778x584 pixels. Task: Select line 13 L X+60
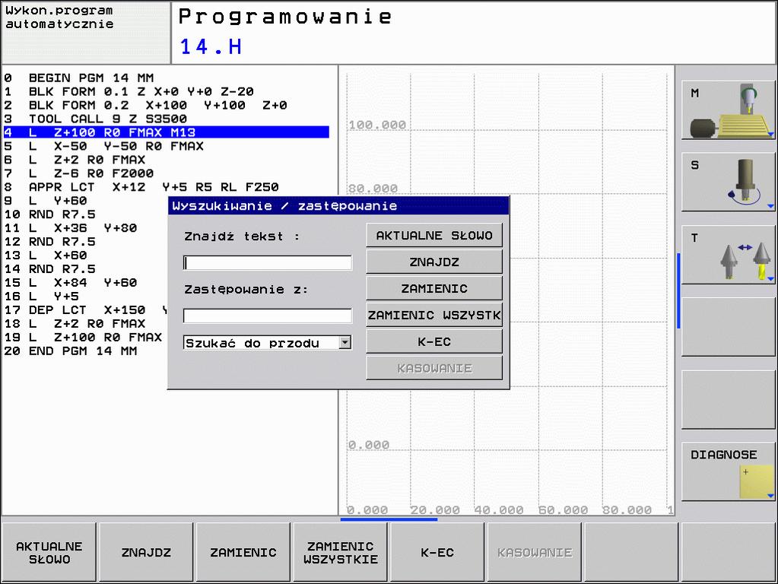(x=46, y=255)
